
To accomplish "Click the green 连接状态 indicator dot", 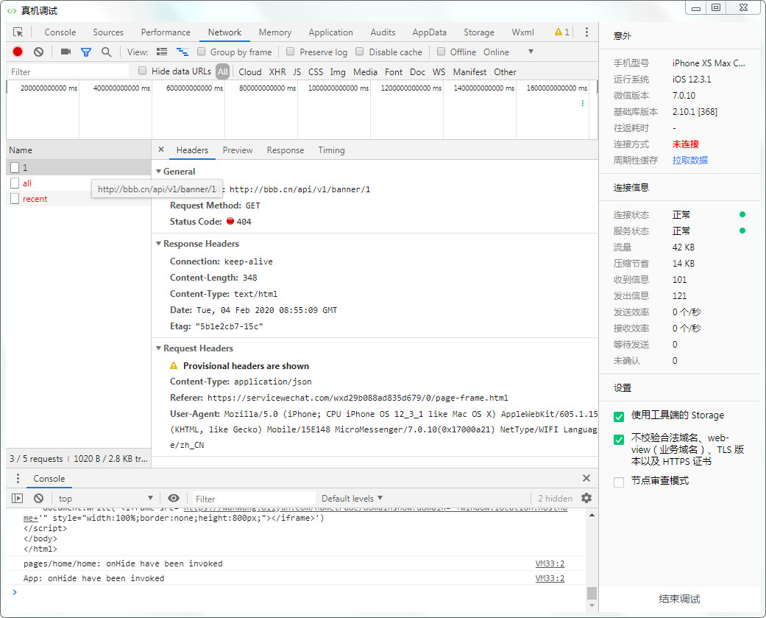I will 742,214.
